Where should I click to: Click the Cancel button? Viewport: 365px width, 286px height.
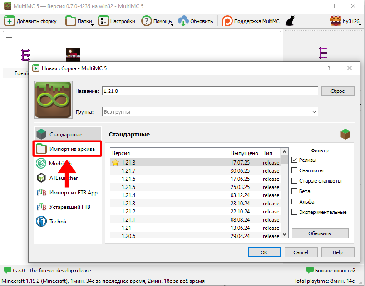pos(301,252)
